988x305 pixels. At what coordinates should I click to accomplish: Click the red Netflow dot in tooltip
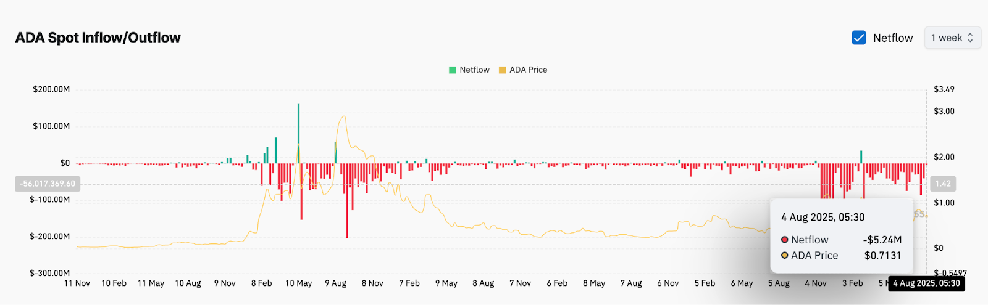[785, 240]
